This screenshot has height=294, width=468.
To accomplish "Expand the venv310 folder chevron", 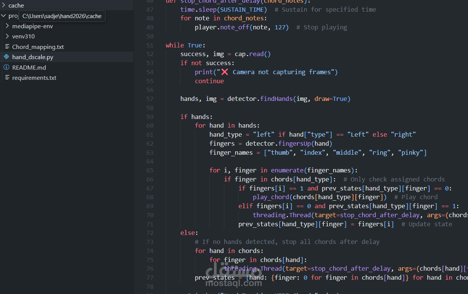I will pyautogui.click(x=7, y=37).
